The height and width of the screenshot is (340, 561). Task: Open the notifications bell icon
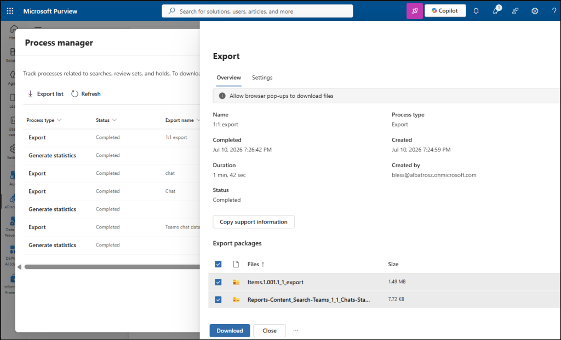(476, 11)
